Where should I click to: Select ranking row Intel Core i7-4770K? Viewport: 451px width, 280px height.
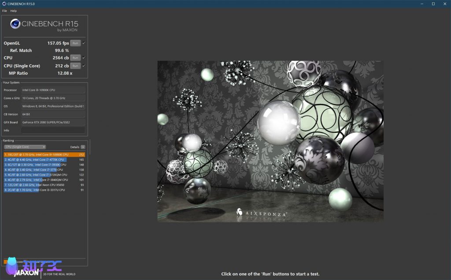coord(44,159)
